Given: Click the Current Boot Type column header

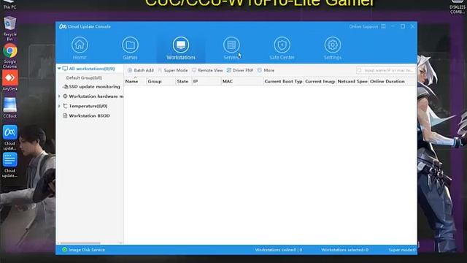Looking at the screenshot, I should click(284, 81).
